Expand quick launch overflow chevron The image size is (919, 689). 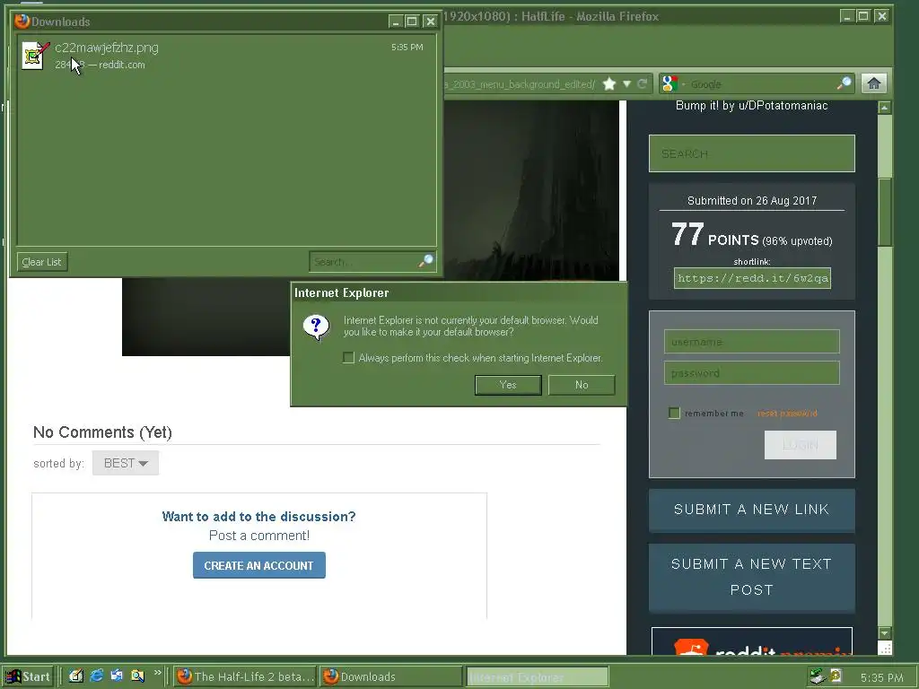[x=158, y=673]
